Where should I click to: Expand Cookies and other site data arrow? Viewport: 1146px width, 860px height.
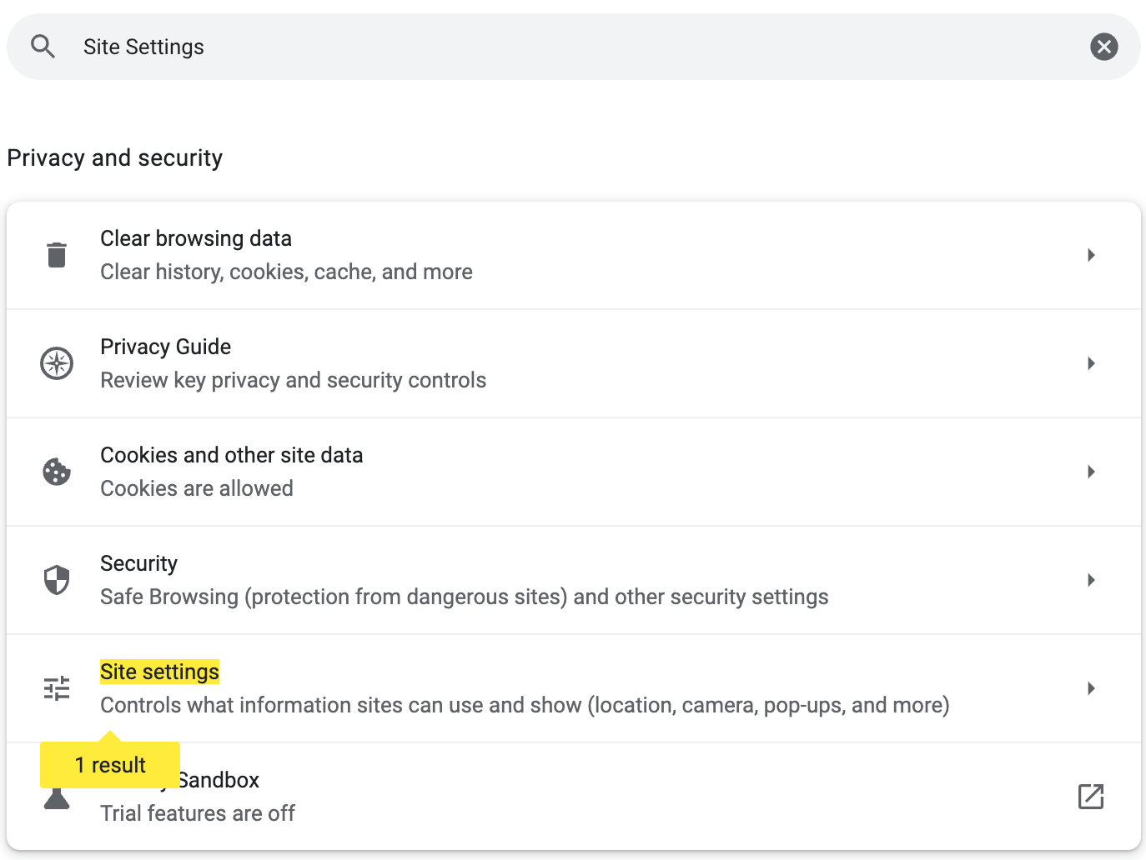coord(1090,472)
